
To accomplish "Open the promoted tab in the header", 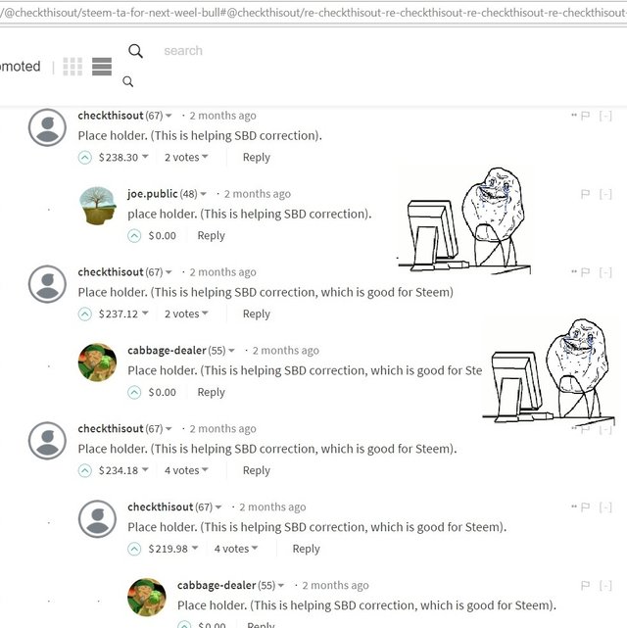I will [20, 66].
